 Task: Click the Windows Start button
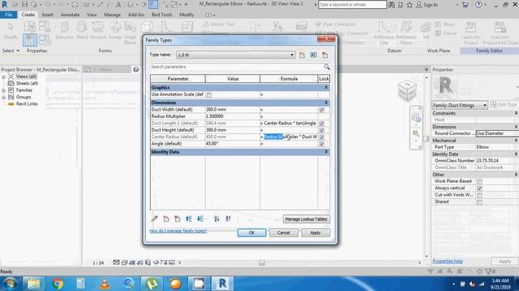point(10,284)
